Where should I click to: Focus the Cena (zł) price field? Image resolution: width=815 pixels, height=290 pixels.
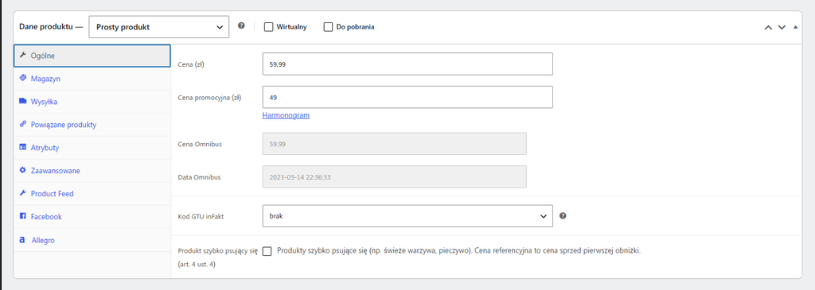[407, 64]
